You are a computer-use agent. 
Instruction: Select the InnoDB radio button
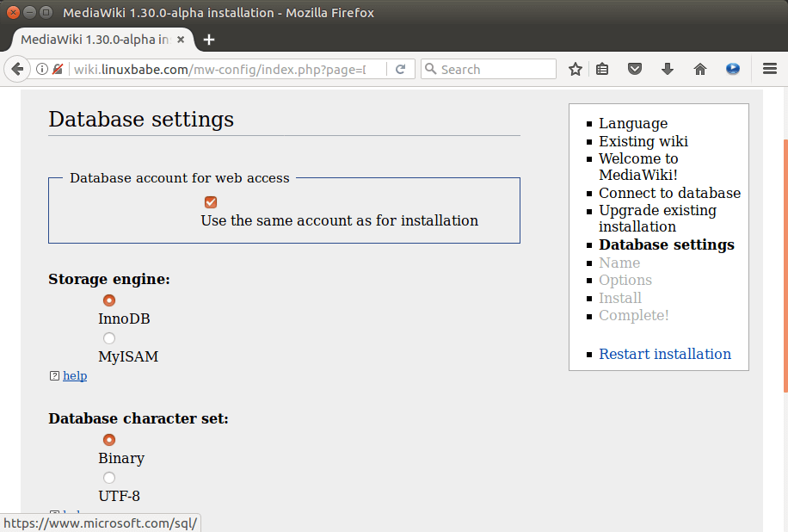[109, 300]
